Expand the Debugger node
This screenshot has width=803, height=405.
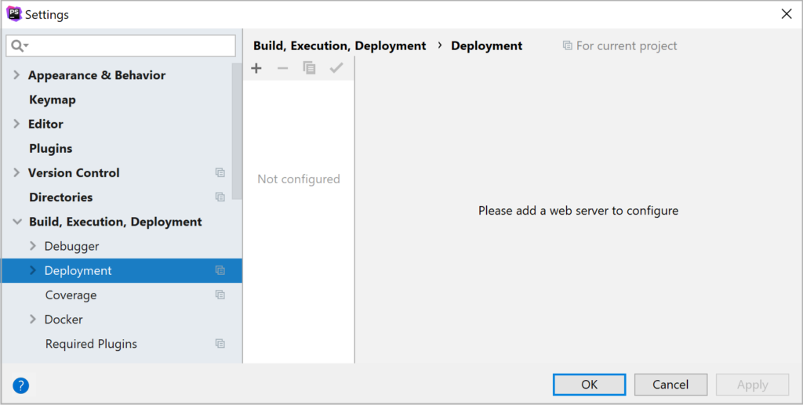pos(33,246)
